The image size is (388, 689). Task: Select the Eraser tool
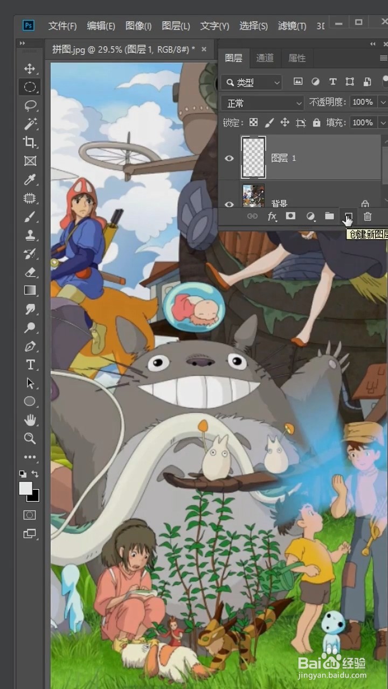30,272
